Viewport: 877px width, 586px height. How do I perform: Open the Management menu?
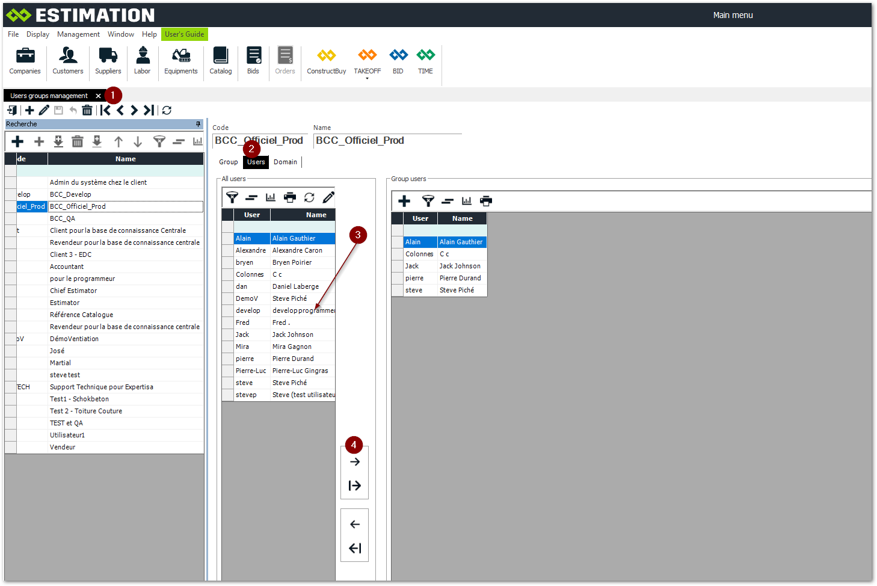(x=78, y=34)
